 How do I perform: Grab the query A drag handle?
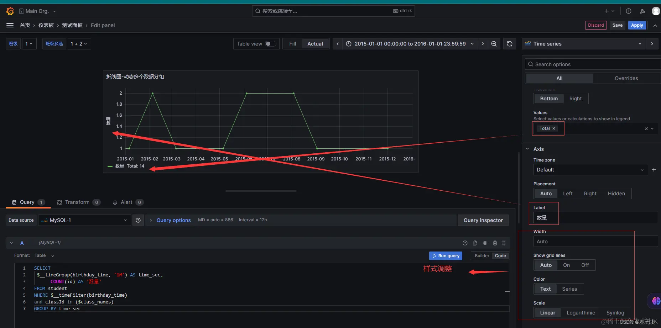(504, 243)
